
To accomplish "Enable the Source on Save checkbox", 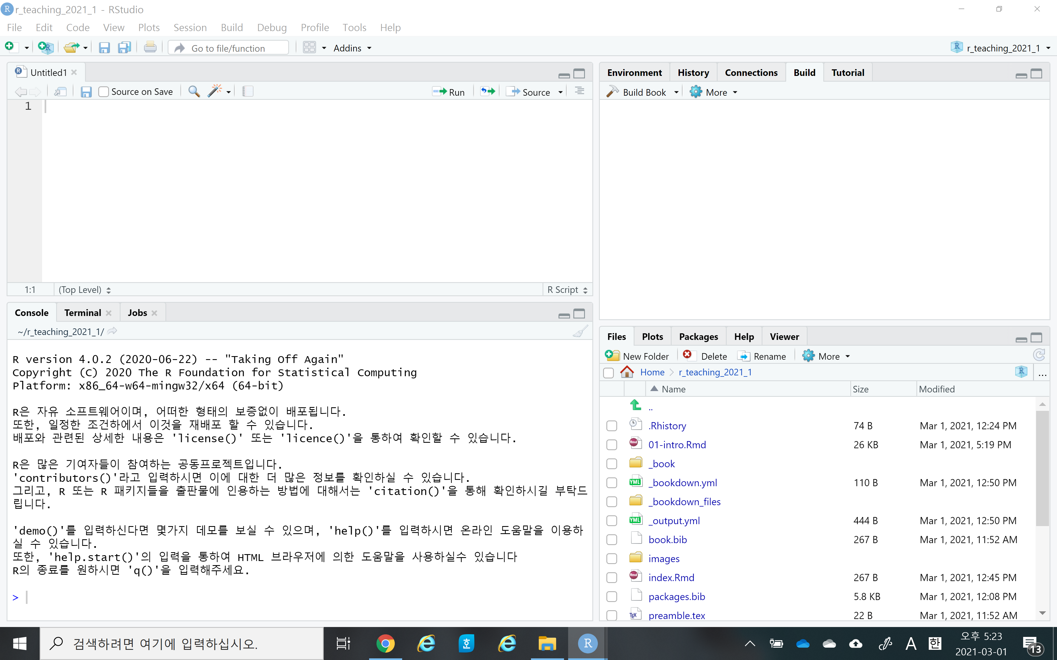I will [x=103, y=92].
